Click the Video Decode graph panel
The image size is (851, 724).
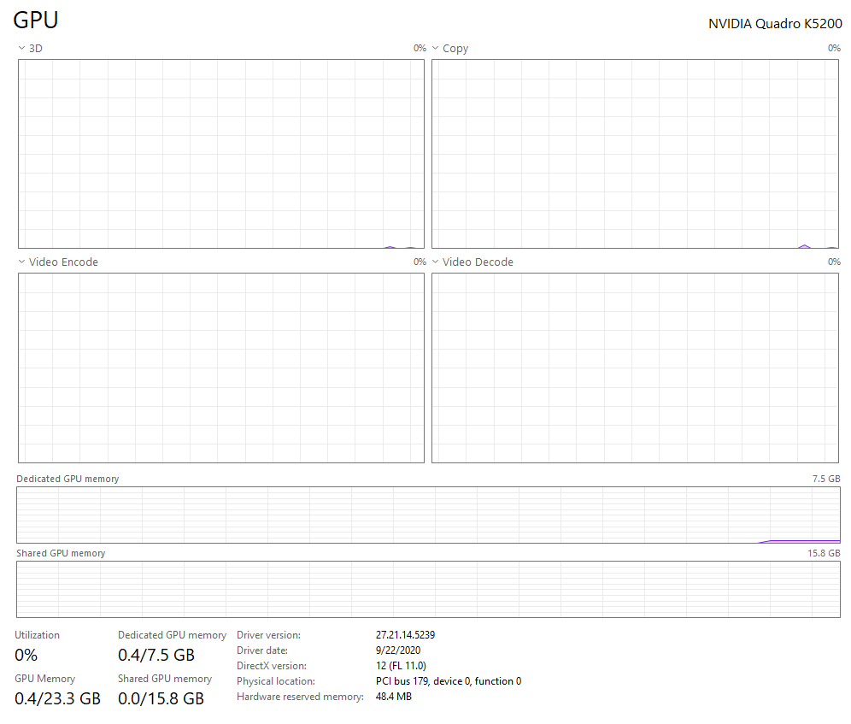(636, 368)
